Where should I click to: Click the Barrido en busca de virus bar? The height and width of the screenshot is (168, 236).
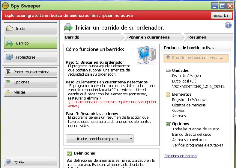pos(196,58)
